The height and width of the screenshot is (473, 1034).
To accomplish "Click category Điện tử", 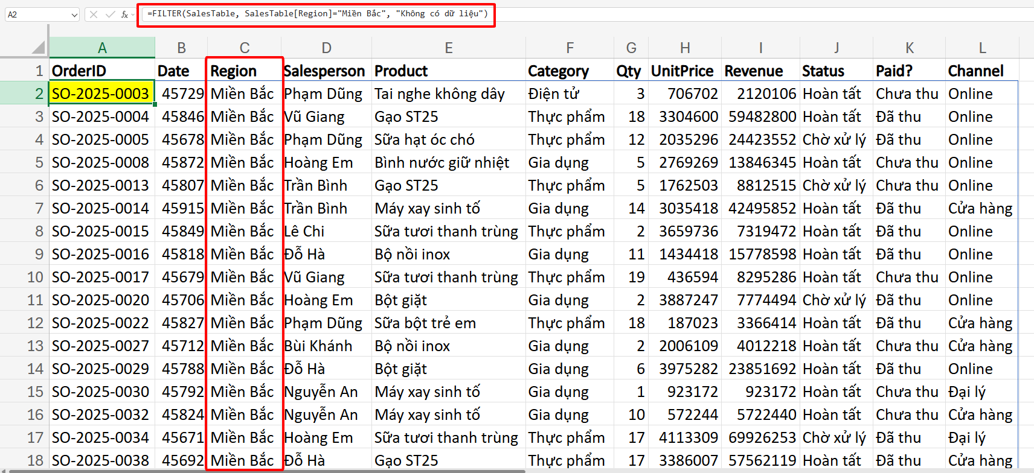I will pyautogui.click(x=570, y=94).
